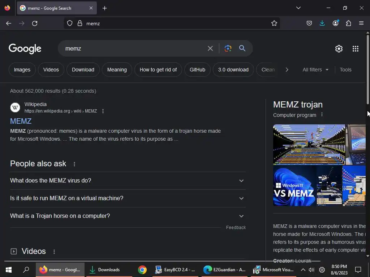Switch to E2Guardian Edge taskbar window
Viewport: 370px width, 277px height.
[225, 270]
